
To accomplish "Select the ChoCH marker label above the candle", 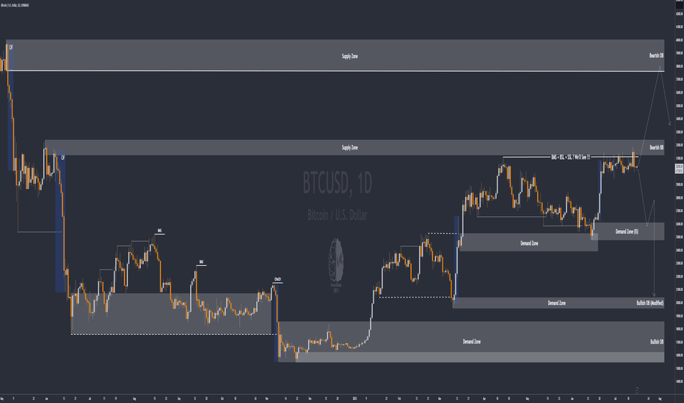I will click(x=277, y=279).
